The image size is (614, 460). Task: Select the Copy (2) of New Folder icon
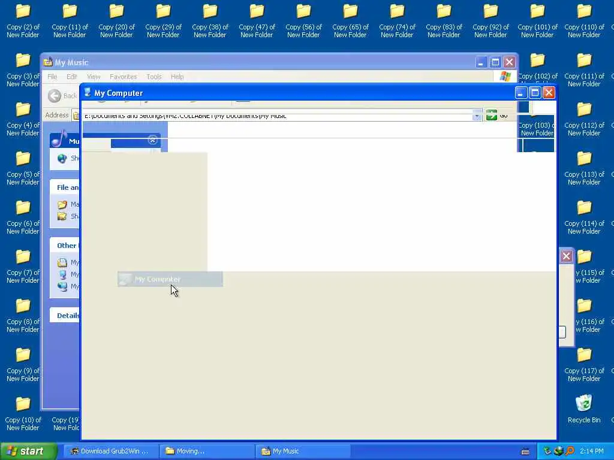[23, 21]
